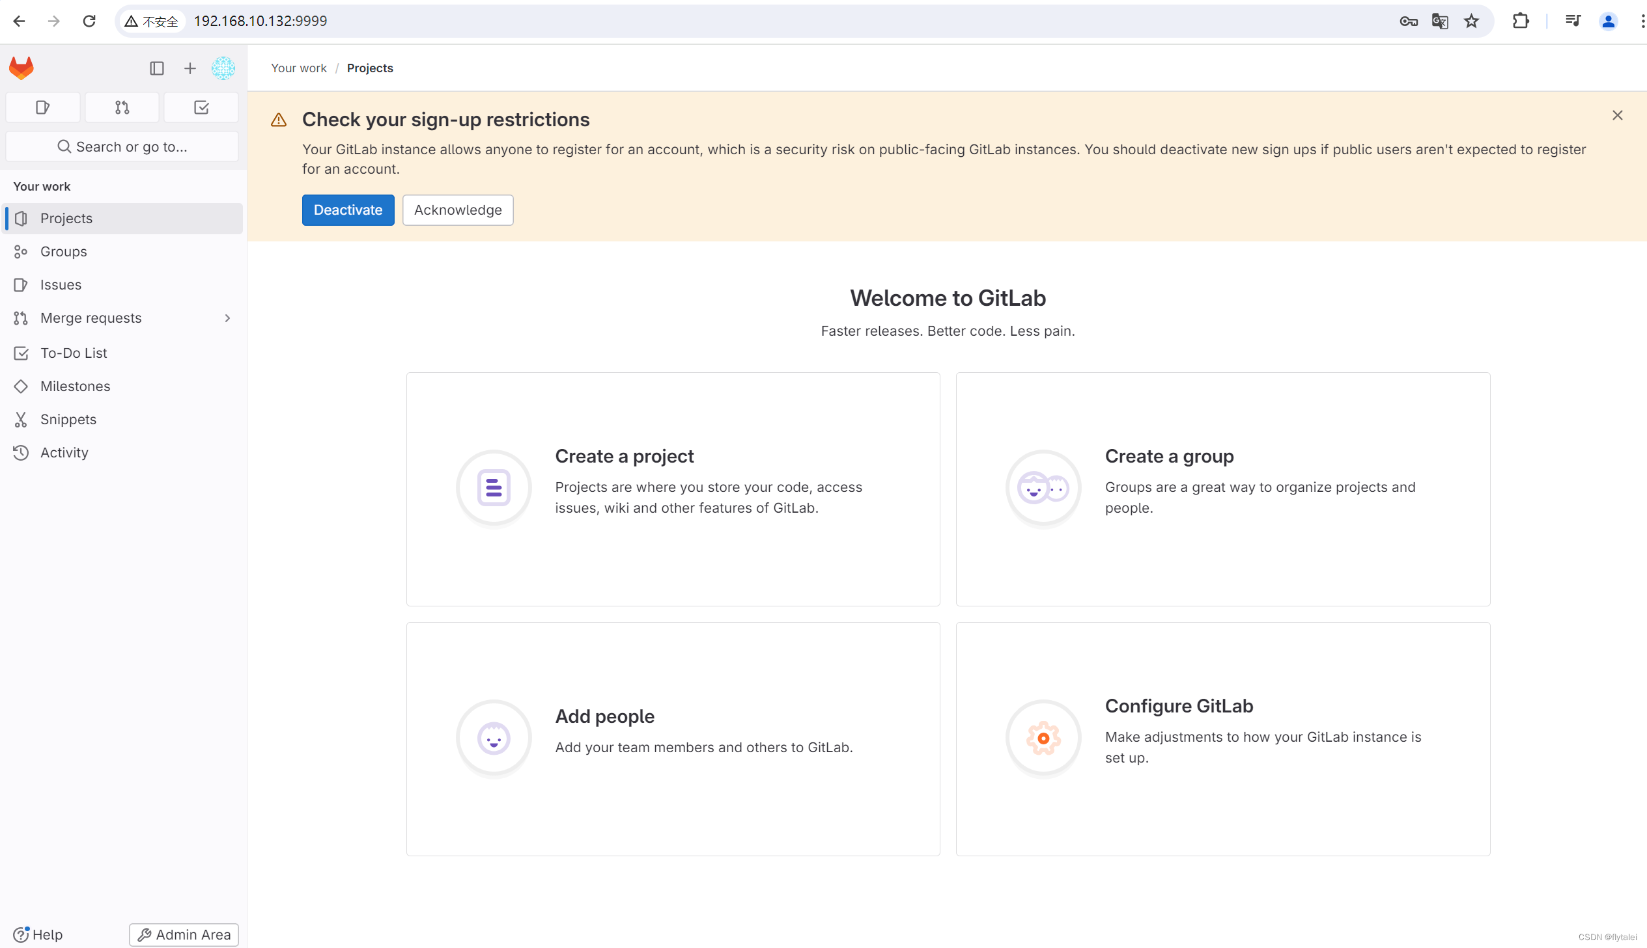Open assigned issues shortcut icon

43,107
